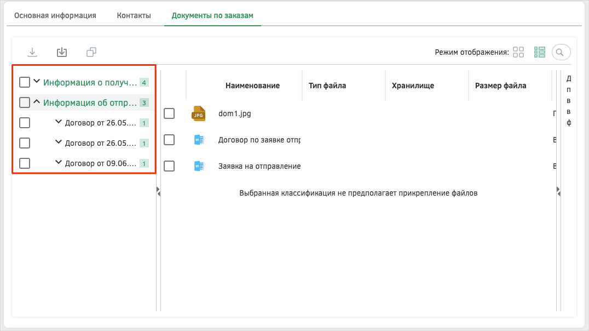The image size is (589, 331).
Task: Open the Договор по заявке отпр file name
Action: click(x=259, y=140)
